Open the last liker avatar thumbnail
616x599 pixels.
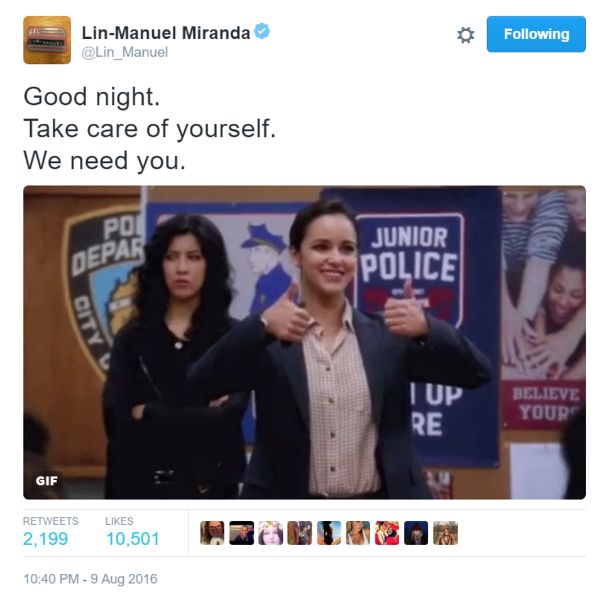click(446, 533)
